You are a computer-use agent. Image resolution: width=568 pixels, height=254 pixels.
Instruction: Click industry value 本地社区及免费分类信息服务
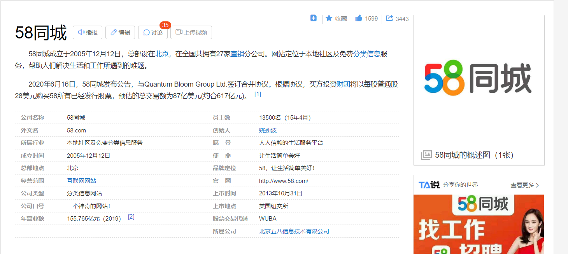(x=105, y=143)
